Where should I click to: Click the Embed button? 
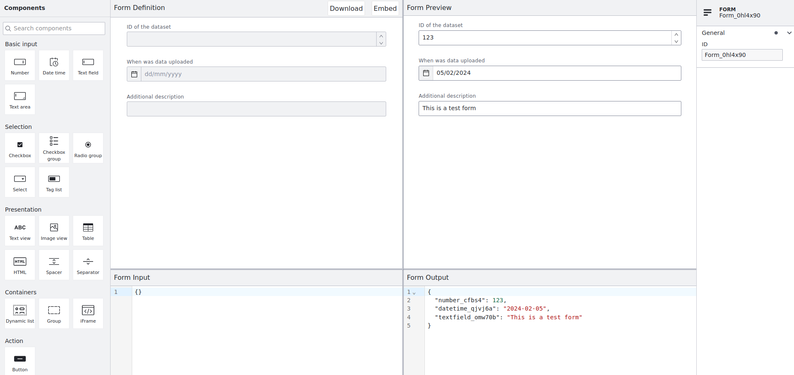[385, 8]
